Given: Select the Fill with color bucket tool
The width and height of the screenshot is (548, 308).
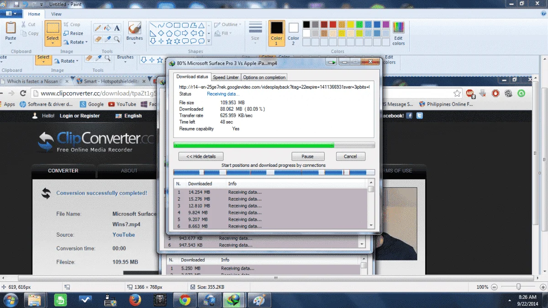Looking at the screenshot, I should click(x=107, y=28).
